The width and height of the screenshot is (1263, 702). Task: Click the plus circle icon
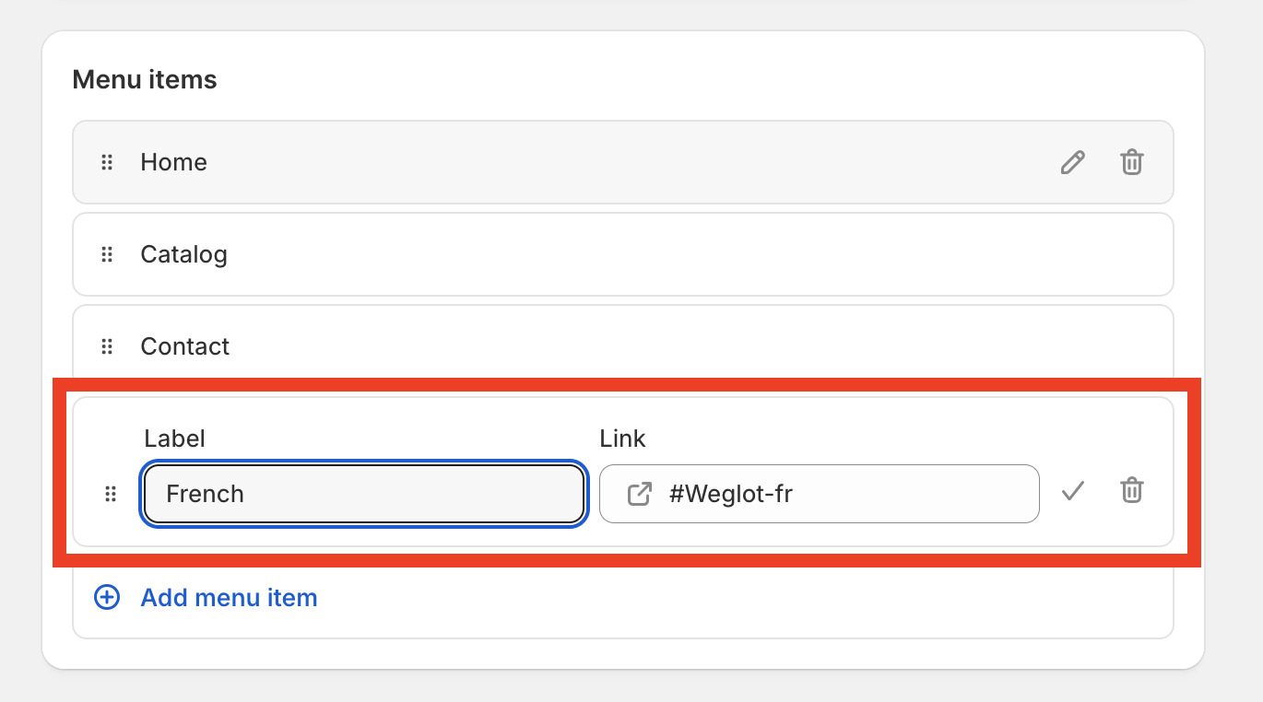[x=107, y=597]
